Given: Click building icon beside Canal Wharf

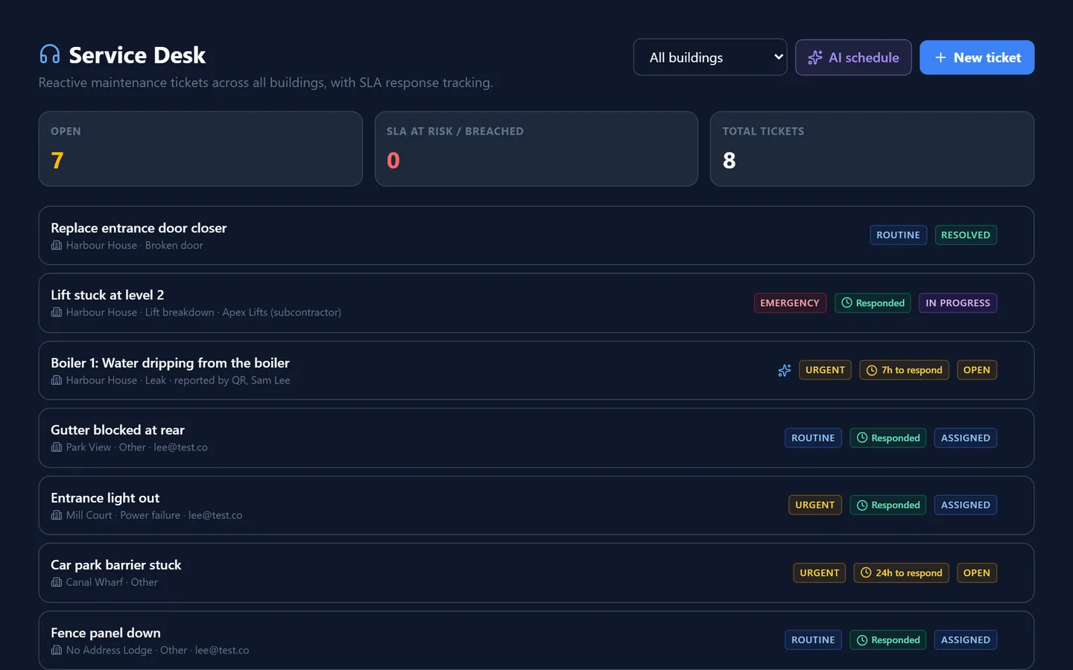Looking at the screenshot, I should pyautogui.click(x=57, y=582).
